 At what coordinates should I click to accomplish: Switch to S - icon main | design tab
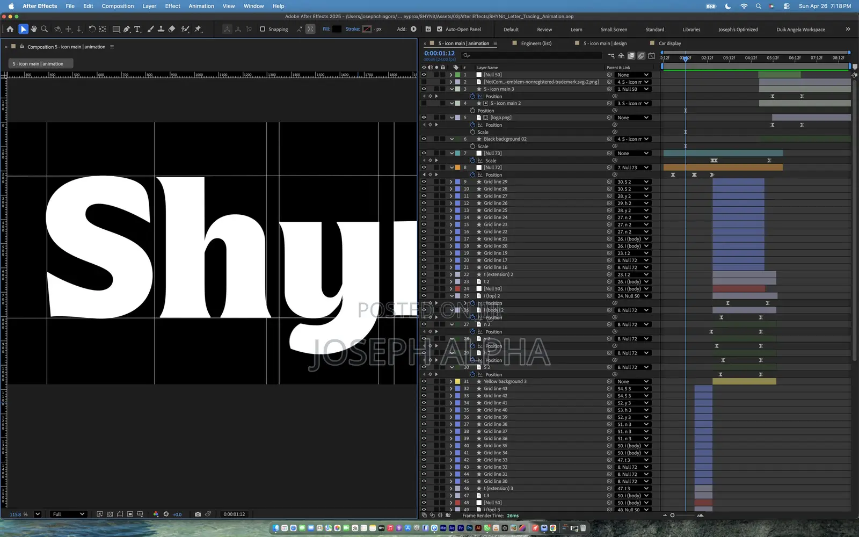point(605,43)
